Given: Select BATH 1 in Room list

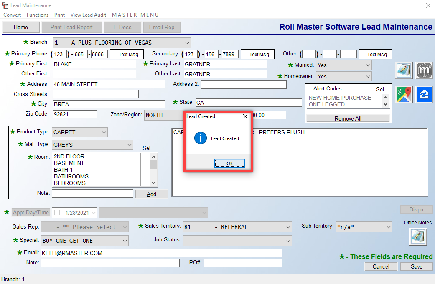Looking at the screenshot, I should [x=63, y=170].
